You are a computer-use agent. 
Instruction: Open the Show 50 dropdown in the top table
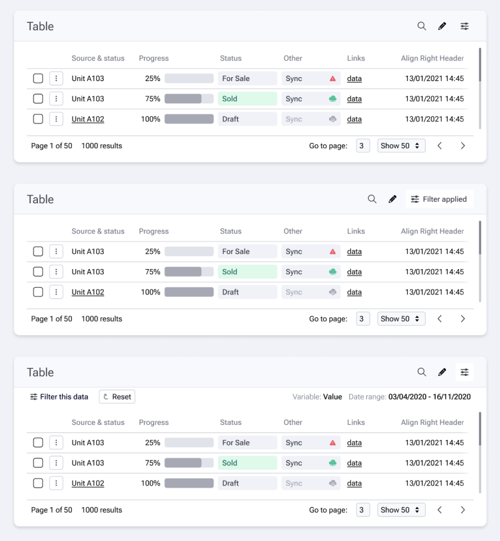(401, 146)
